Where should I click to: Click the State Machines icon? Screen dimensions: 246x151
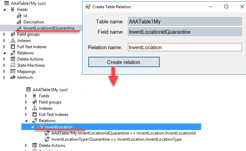13,65
